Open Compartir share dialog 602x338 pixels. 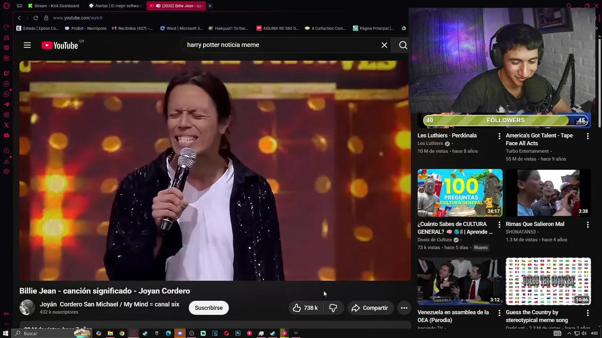pyautogui.click(x=370, y=308)
